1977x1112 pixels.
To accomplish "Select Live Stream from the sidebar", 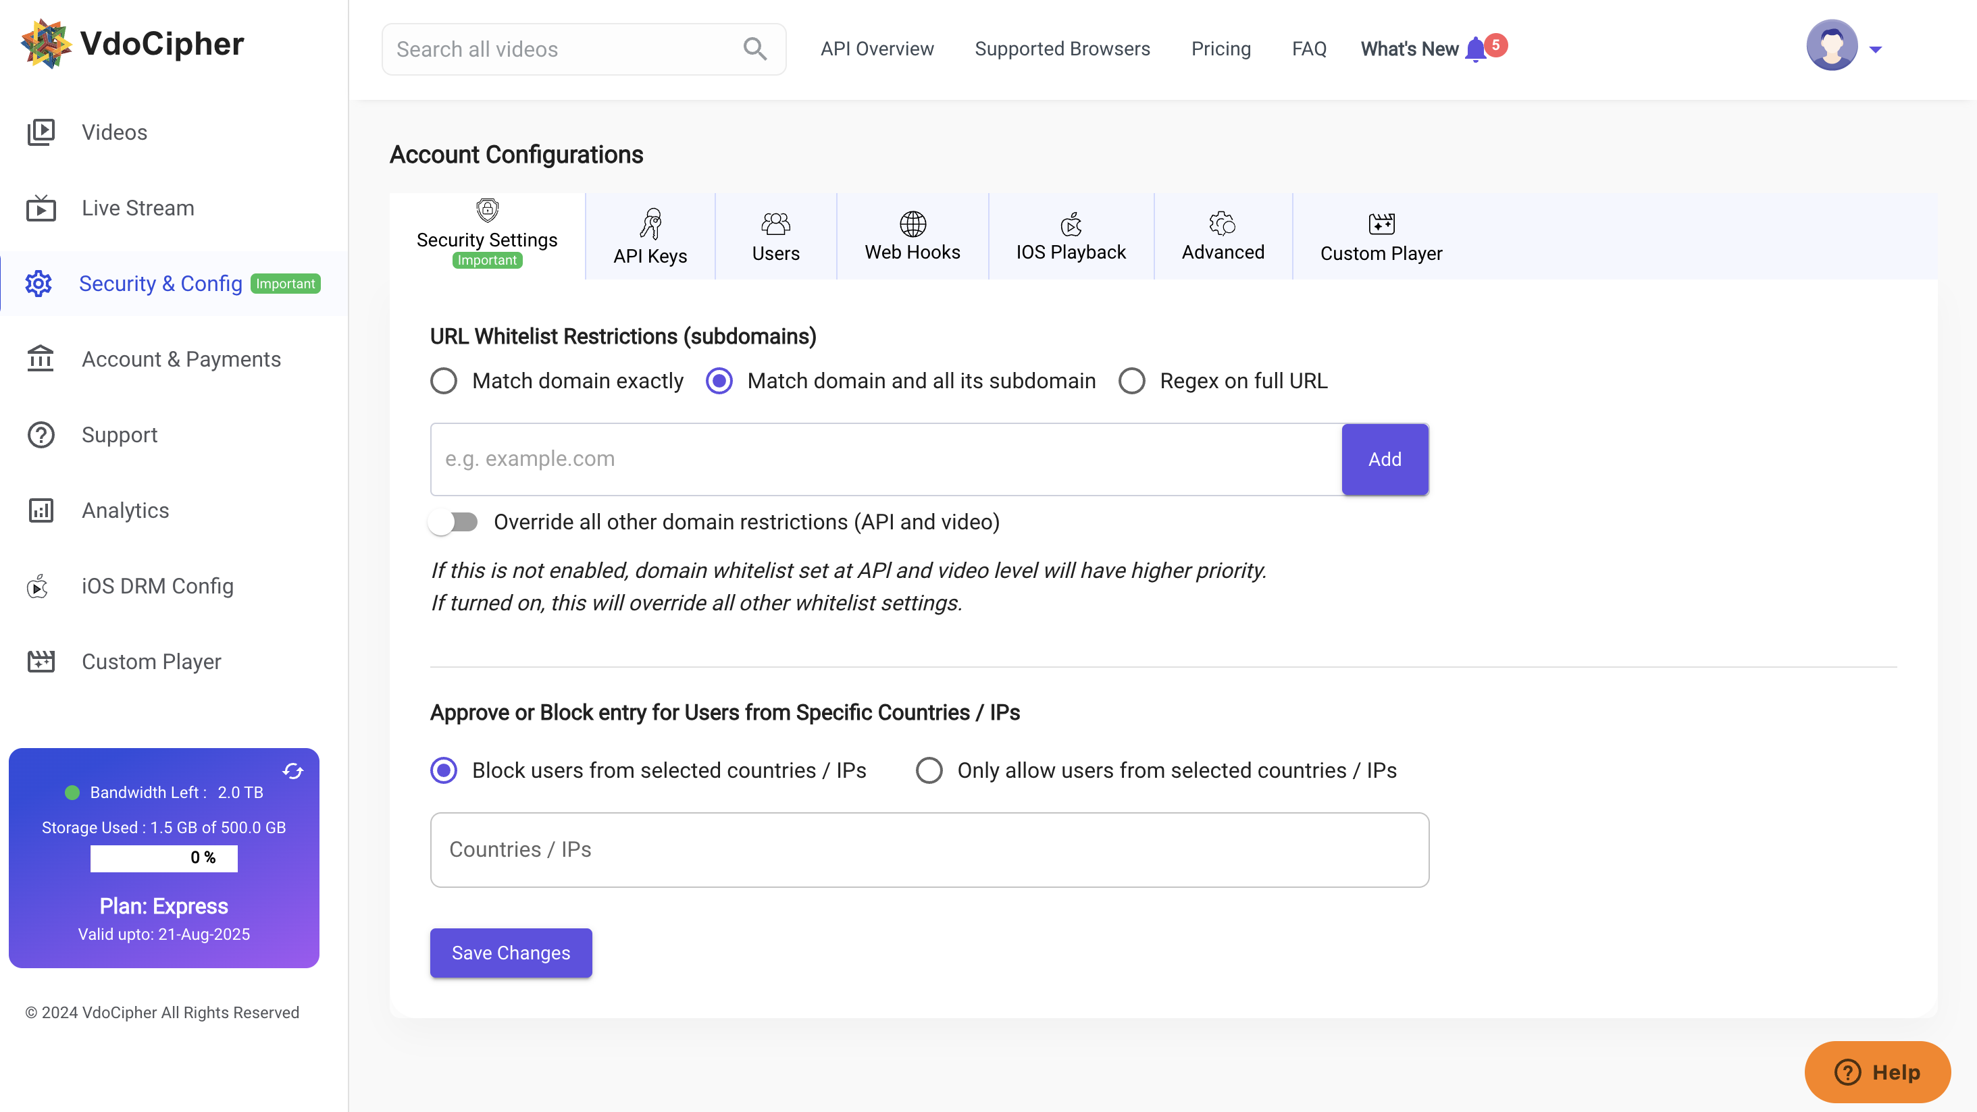I will [x=138, y=207].
